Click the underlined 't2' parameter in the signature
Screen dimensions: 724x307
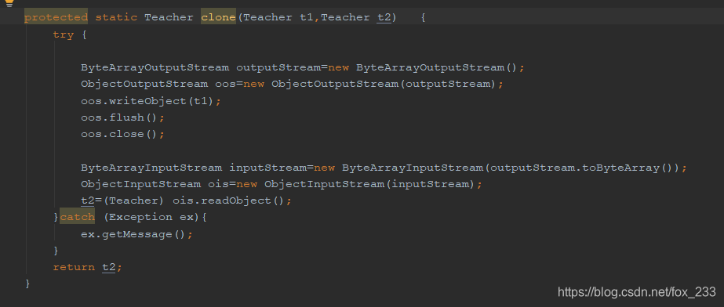tap(384, 18)
